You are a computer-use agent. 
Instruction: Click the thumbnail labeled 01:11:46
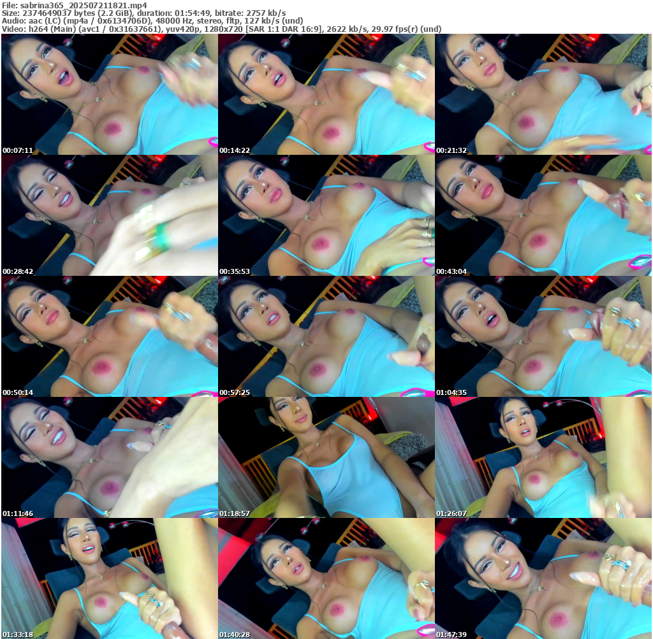[109, 457]
